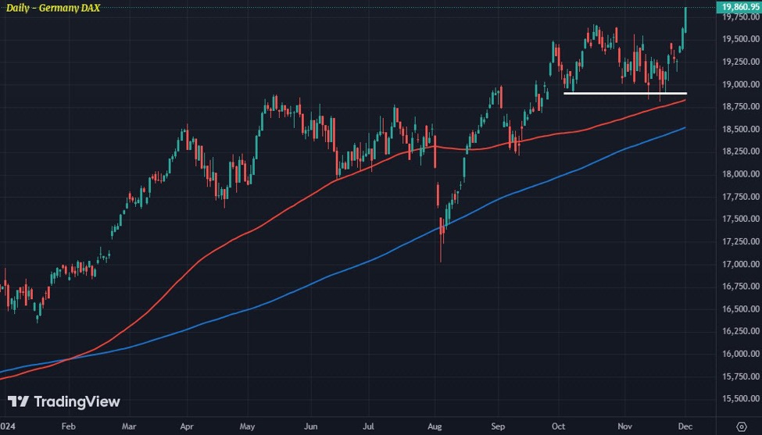Click the Dec label on time axis
The width and height of the screenshot is (762, 435).
[x=685, y=426]
